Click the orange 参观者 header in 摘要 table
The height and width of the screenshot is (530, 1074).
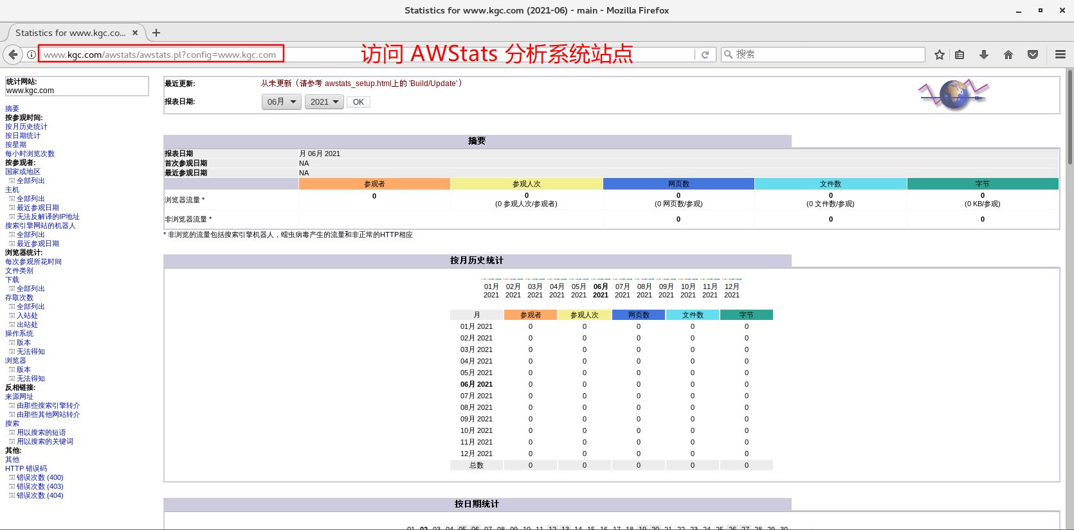point(374,184)
